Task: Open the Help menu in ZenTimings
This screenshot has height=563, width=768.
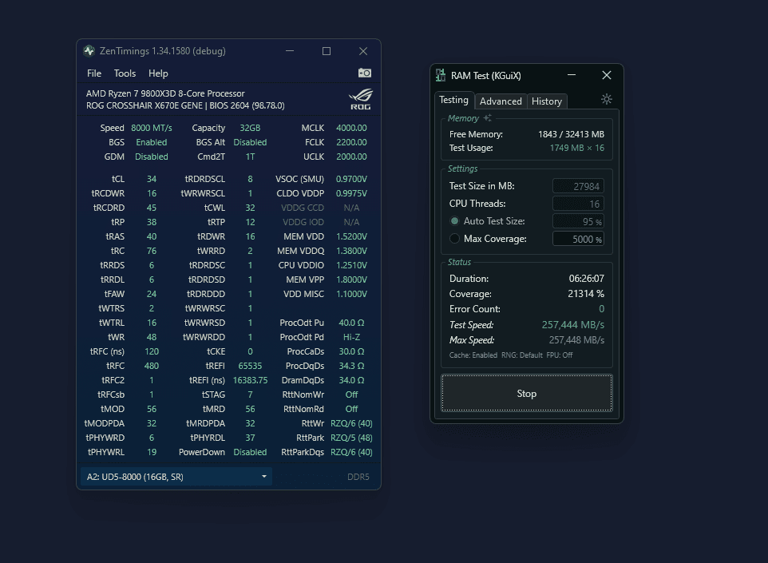Action: point(158,73)
